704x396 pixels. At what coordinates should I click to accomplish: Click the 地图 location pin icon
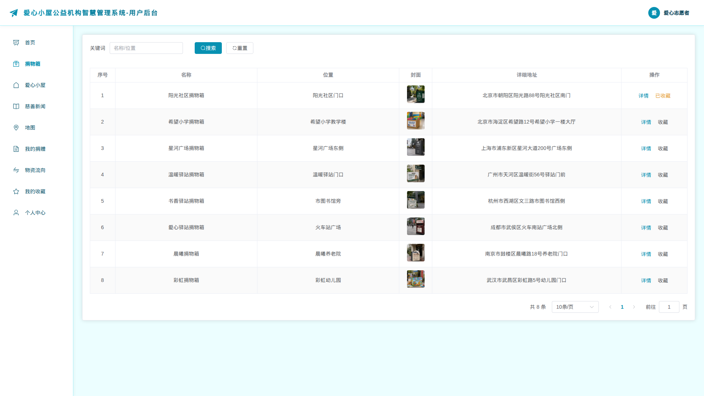point(16,128)
